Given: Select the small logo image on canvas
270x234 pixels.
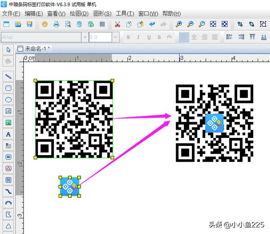Looking at the screenshot, I should click(x=70, y=187).
